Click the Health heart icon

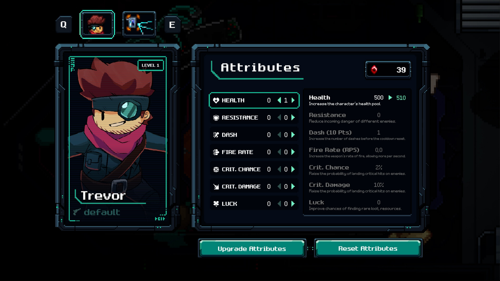point(216,100)
